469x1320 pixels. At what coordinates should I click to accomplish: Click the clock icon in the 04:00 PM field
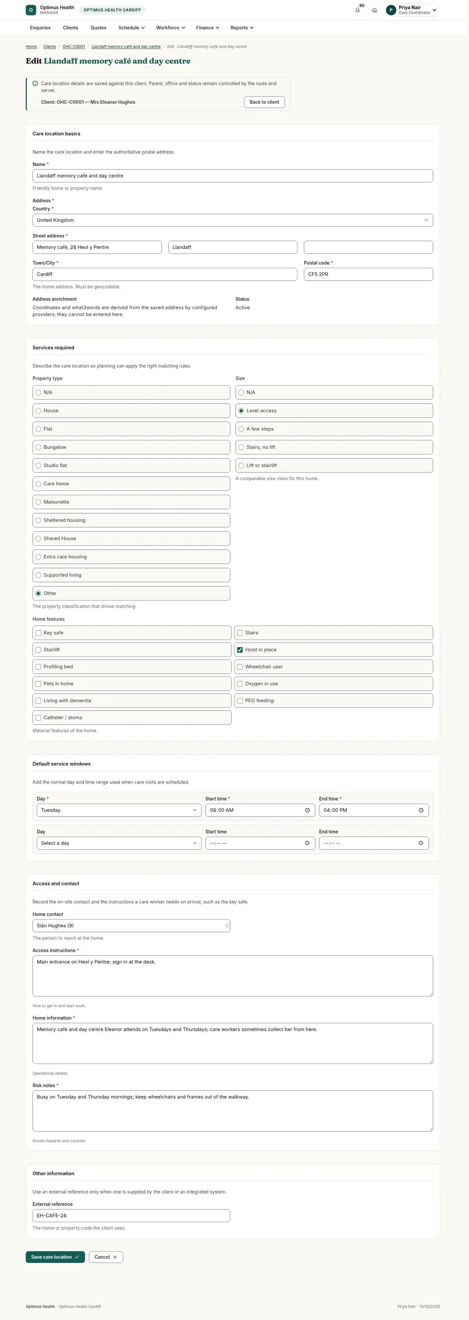(x=421, y=810)
